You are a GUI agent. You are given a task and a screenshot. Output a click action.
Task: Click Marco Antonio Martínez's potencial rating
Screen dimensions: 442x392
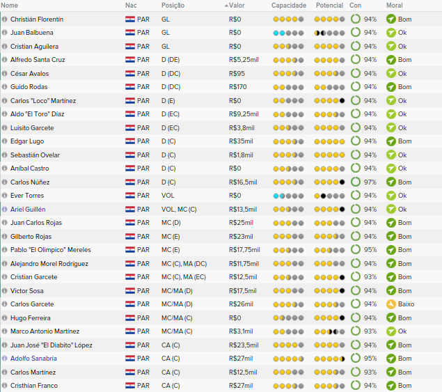click(x=329, y=331)
